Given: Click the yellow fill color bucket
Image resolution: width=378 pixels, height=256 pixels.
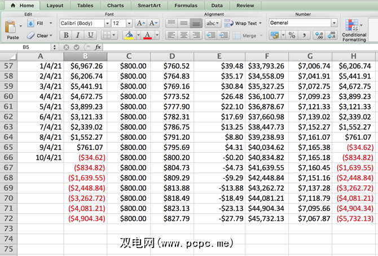Looking at the screenshot, I should pos(128,35).
